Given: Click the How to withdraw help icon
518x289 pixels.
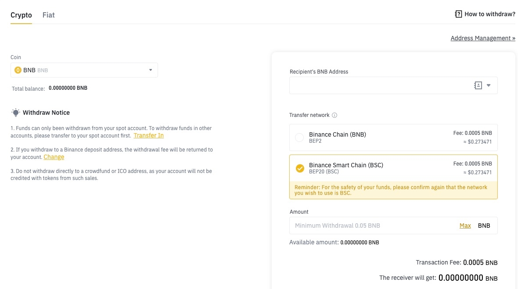Looking at the screenshot, I should pyautogui.click(x=458, y=14).
